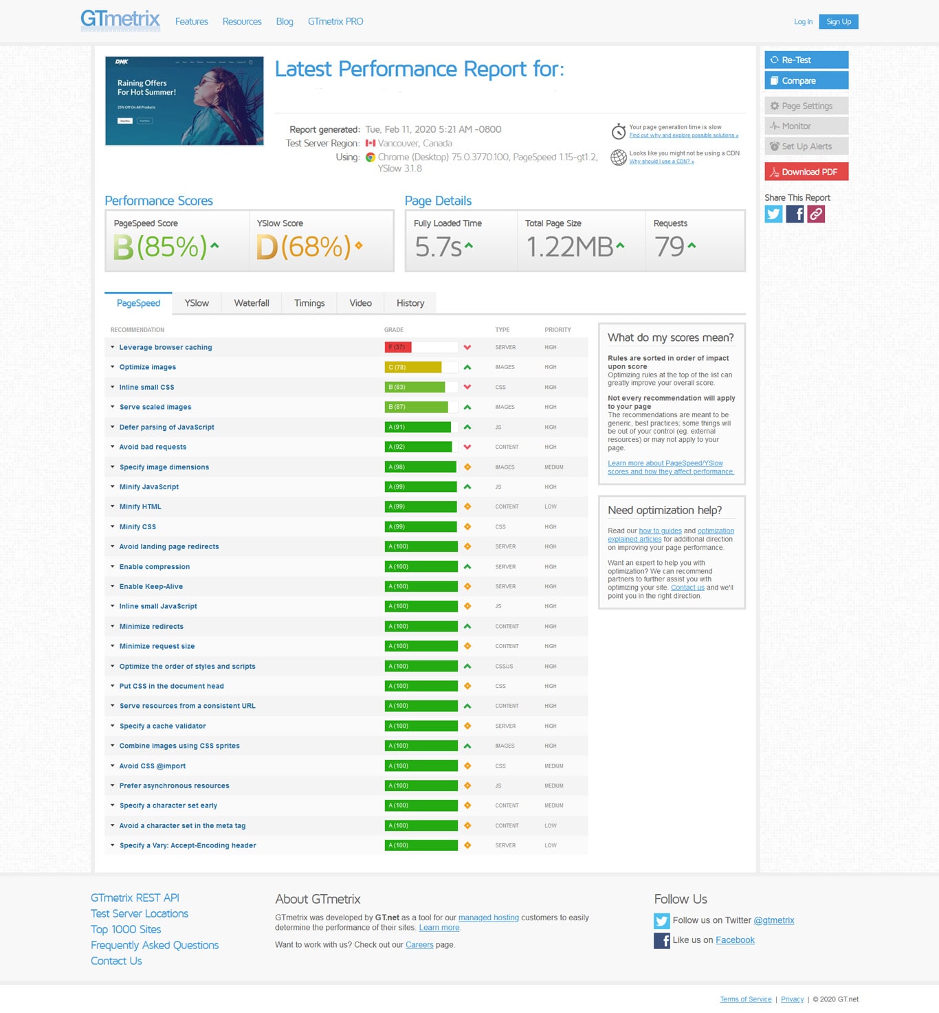939x1013 pixels.
Task: Click orange diamond for Avoid CSS @import
Action: pos(467,766)
